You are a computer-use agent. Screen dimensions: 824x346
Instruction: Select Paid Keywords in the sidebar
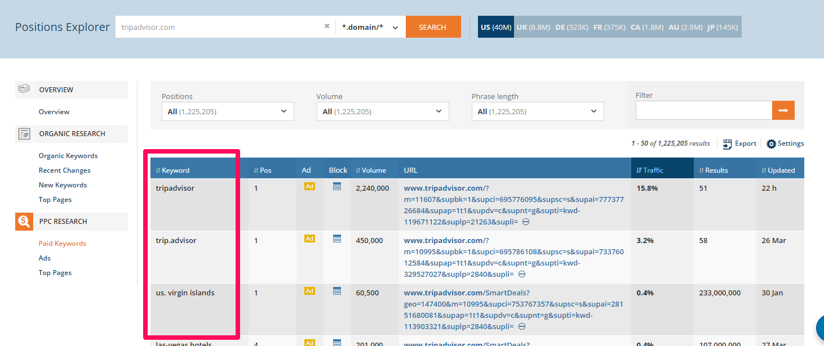(x=63, y=244)
